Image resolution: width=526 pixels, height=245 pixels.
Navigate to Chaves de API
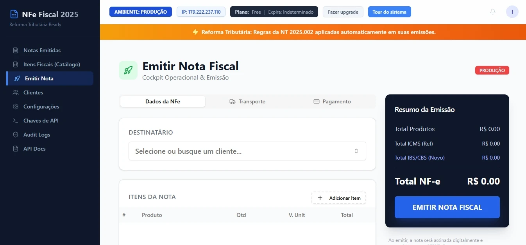pyautogui.click(x=41, y=121)
